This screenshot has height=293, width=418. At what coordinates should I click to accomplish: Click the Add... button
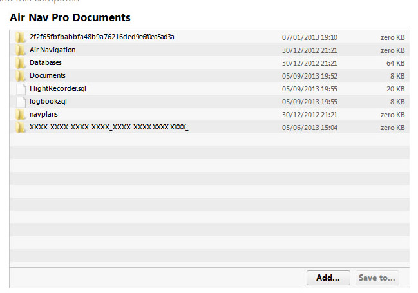click(328, 278)
